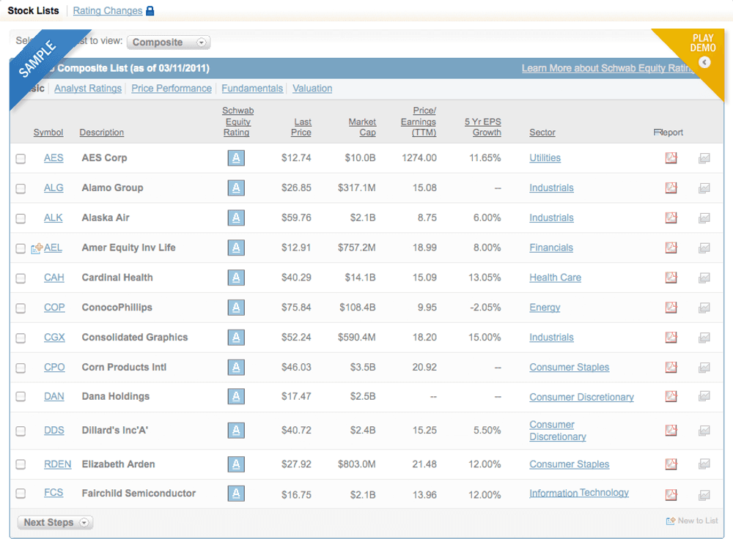Sort by the Market Cap column

362,127
